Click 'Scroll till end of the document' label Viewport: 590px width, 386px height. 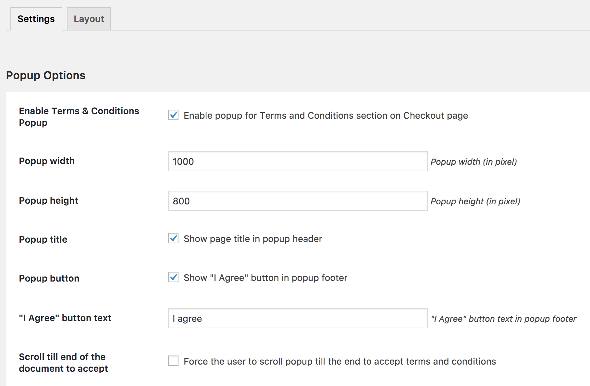click(x=63, y=363)
